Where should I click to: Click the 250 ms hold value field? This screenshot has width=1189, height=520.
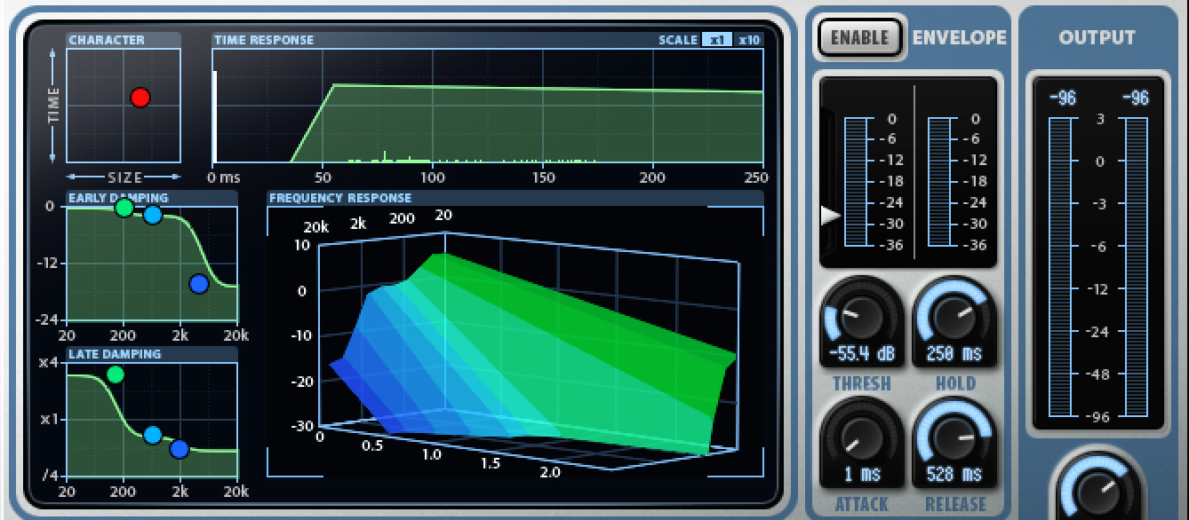click(x=954, y=354)
